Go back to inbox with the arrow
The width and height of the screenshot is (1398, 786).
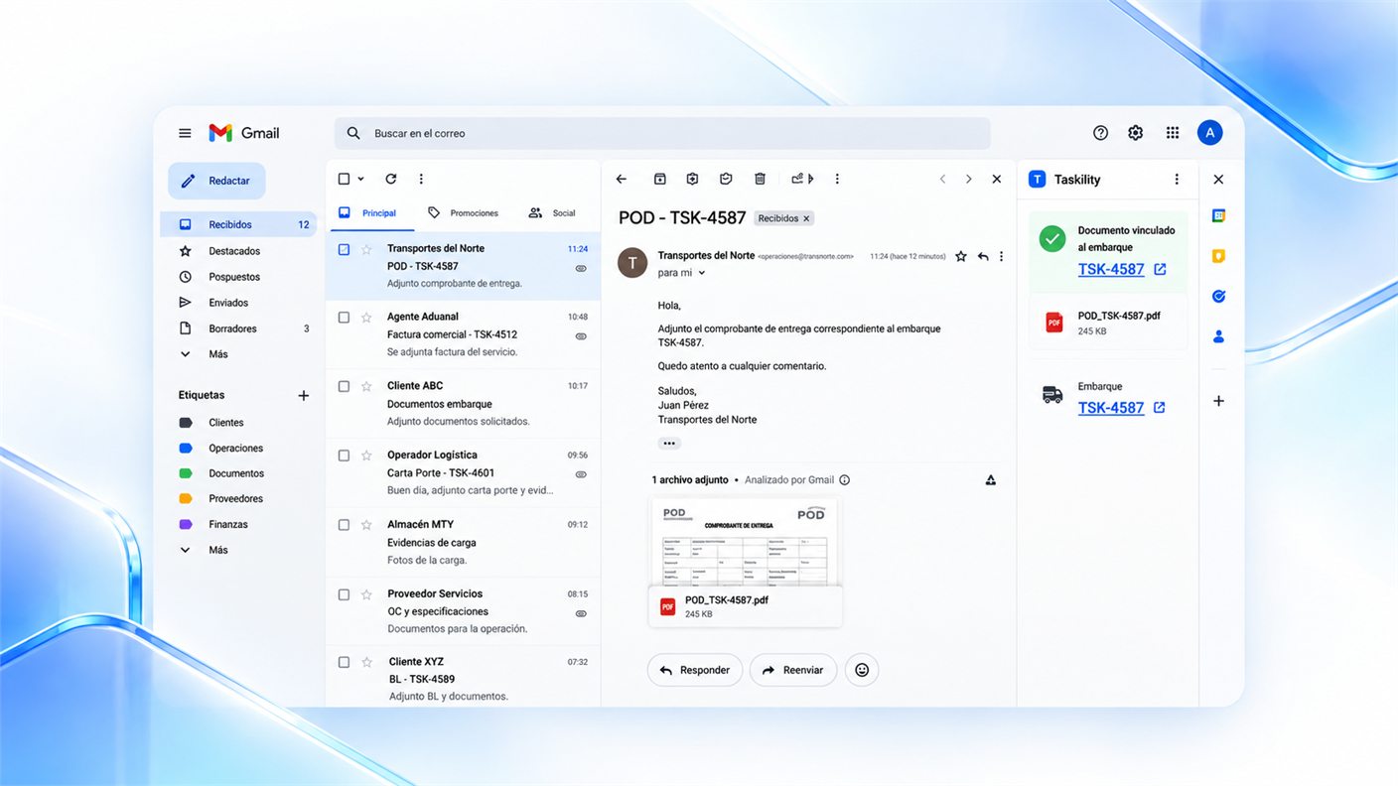622,179
